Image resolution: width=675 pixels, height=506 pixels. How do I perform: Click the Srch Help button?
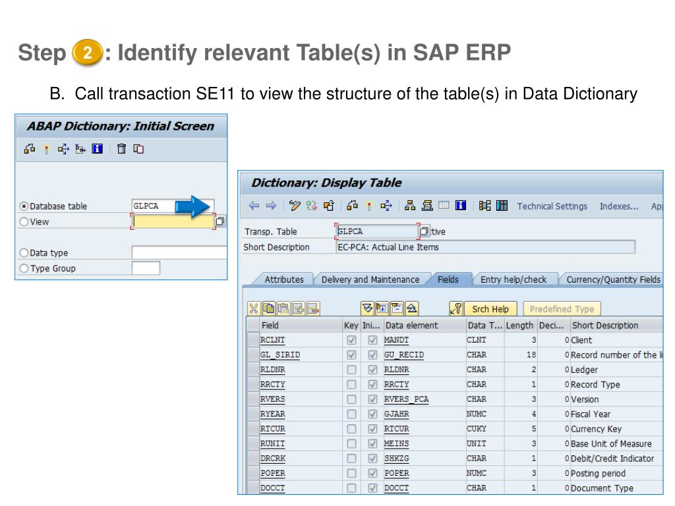[490, 309]
